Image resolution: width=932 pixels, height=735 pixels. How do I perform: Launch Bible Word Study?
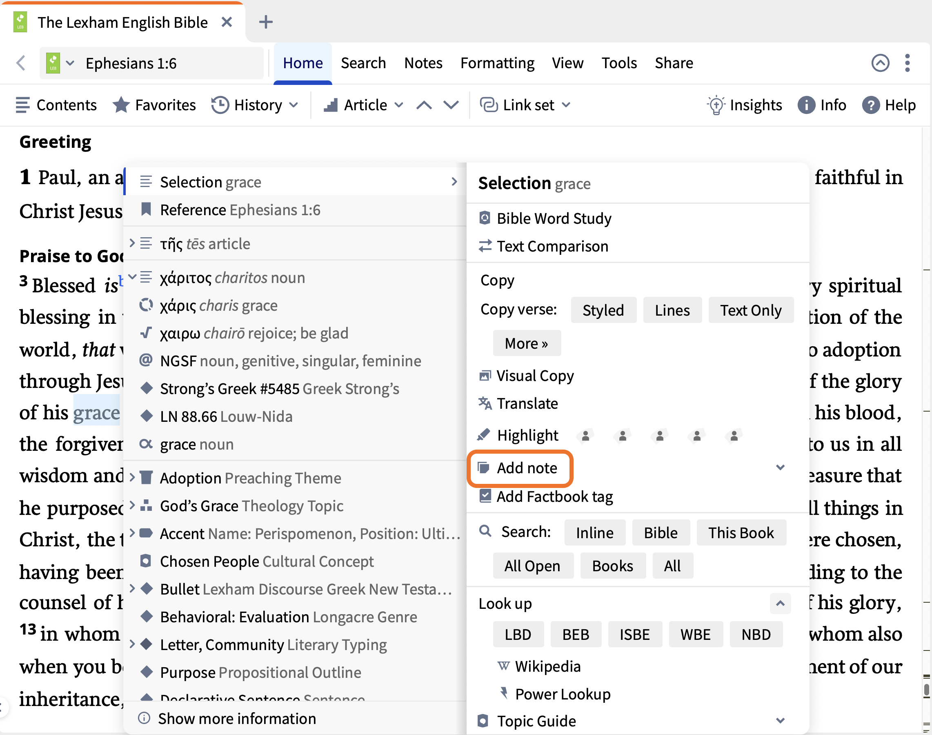(545, 218)
